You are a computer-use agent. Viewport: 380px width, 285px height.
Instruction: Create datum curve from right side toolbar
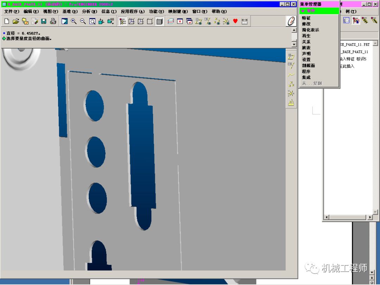click(x=291, y=75)
